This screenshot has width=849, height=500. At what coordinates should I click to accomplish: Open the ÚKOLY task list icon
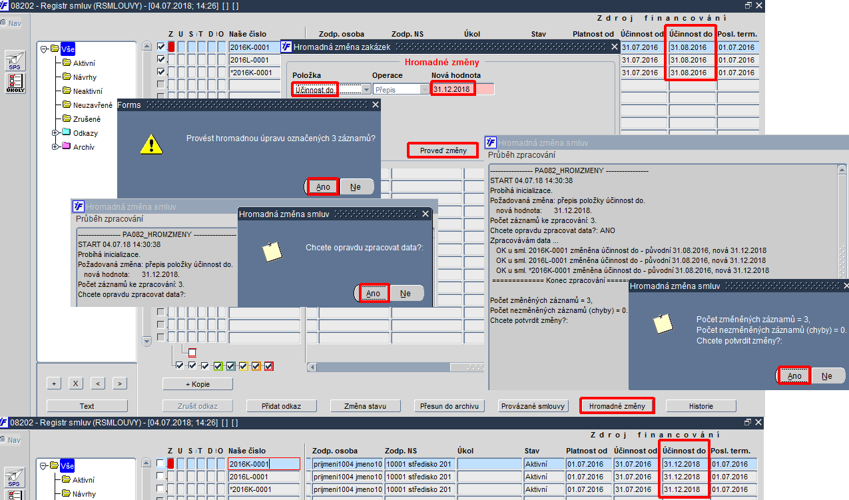[15, 82]
